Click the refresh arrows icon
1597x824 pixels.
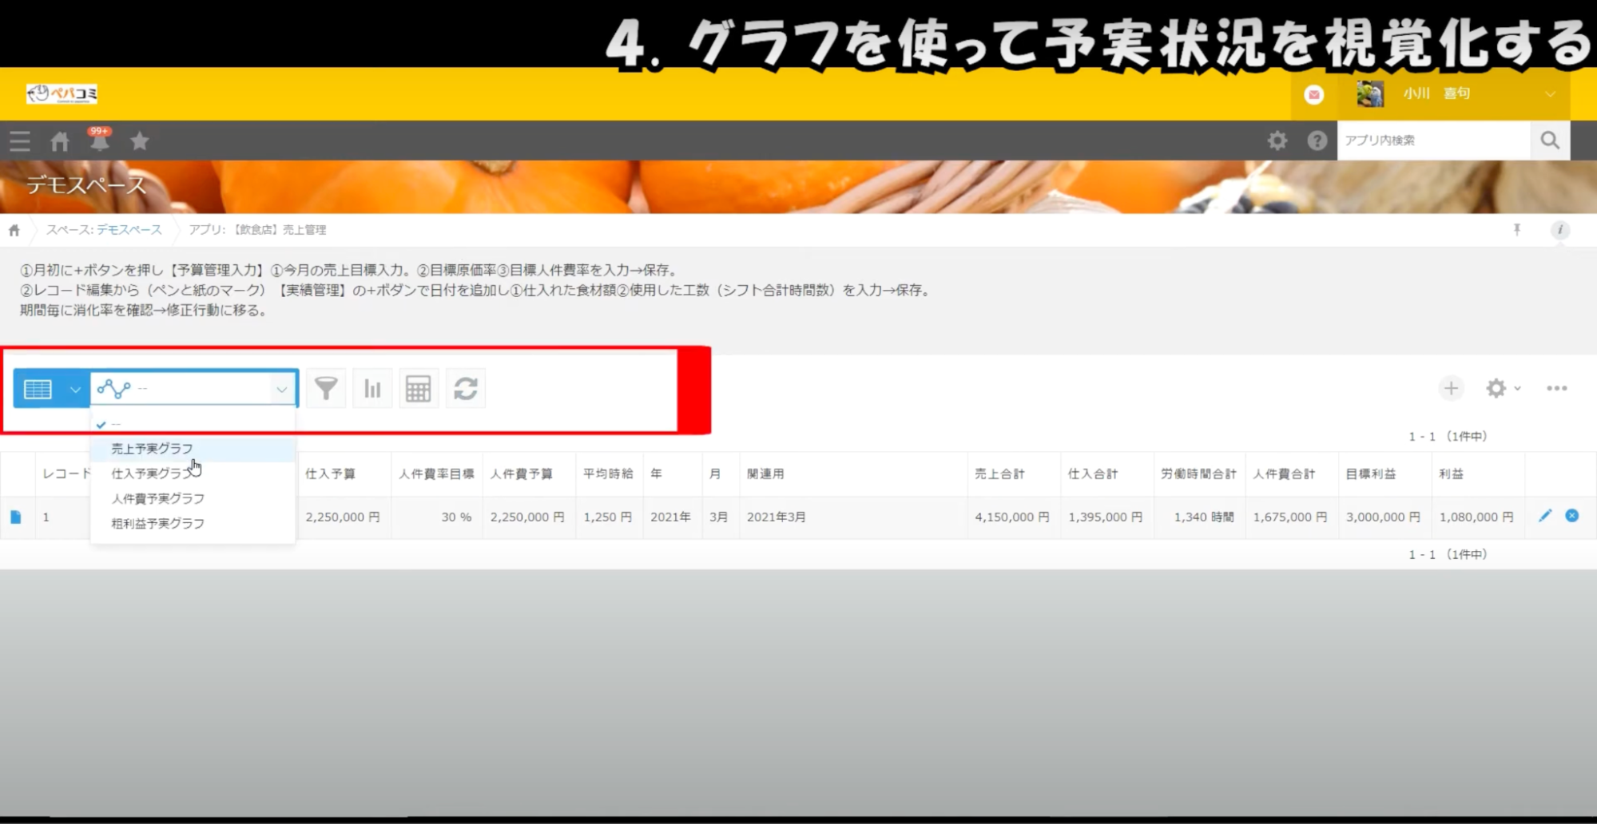coord(466,389)
